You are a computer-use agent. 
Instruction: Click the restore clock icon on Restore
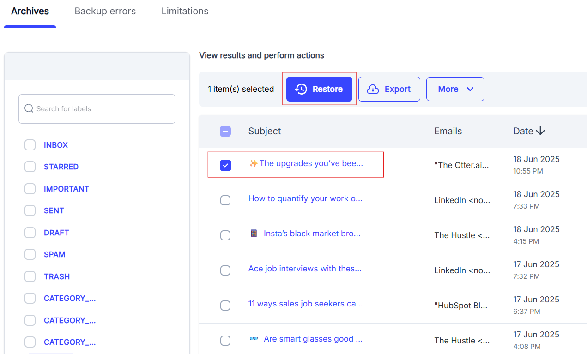pos(301,89)
